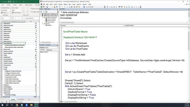Image resolution: width=190 pixels, height=107 pixels.
Task: Open Chrome from the taskbar
Action: click(x=17, y=105)
